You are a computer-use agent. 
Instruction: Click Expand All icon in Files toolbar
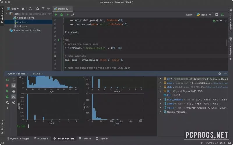(x=43, y=9)
